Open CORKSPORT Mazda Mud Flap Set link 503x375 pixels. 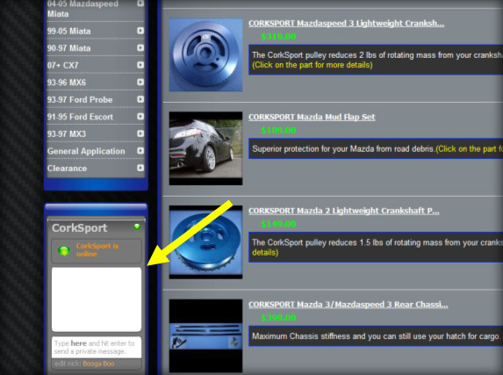[x=312, y=117]
